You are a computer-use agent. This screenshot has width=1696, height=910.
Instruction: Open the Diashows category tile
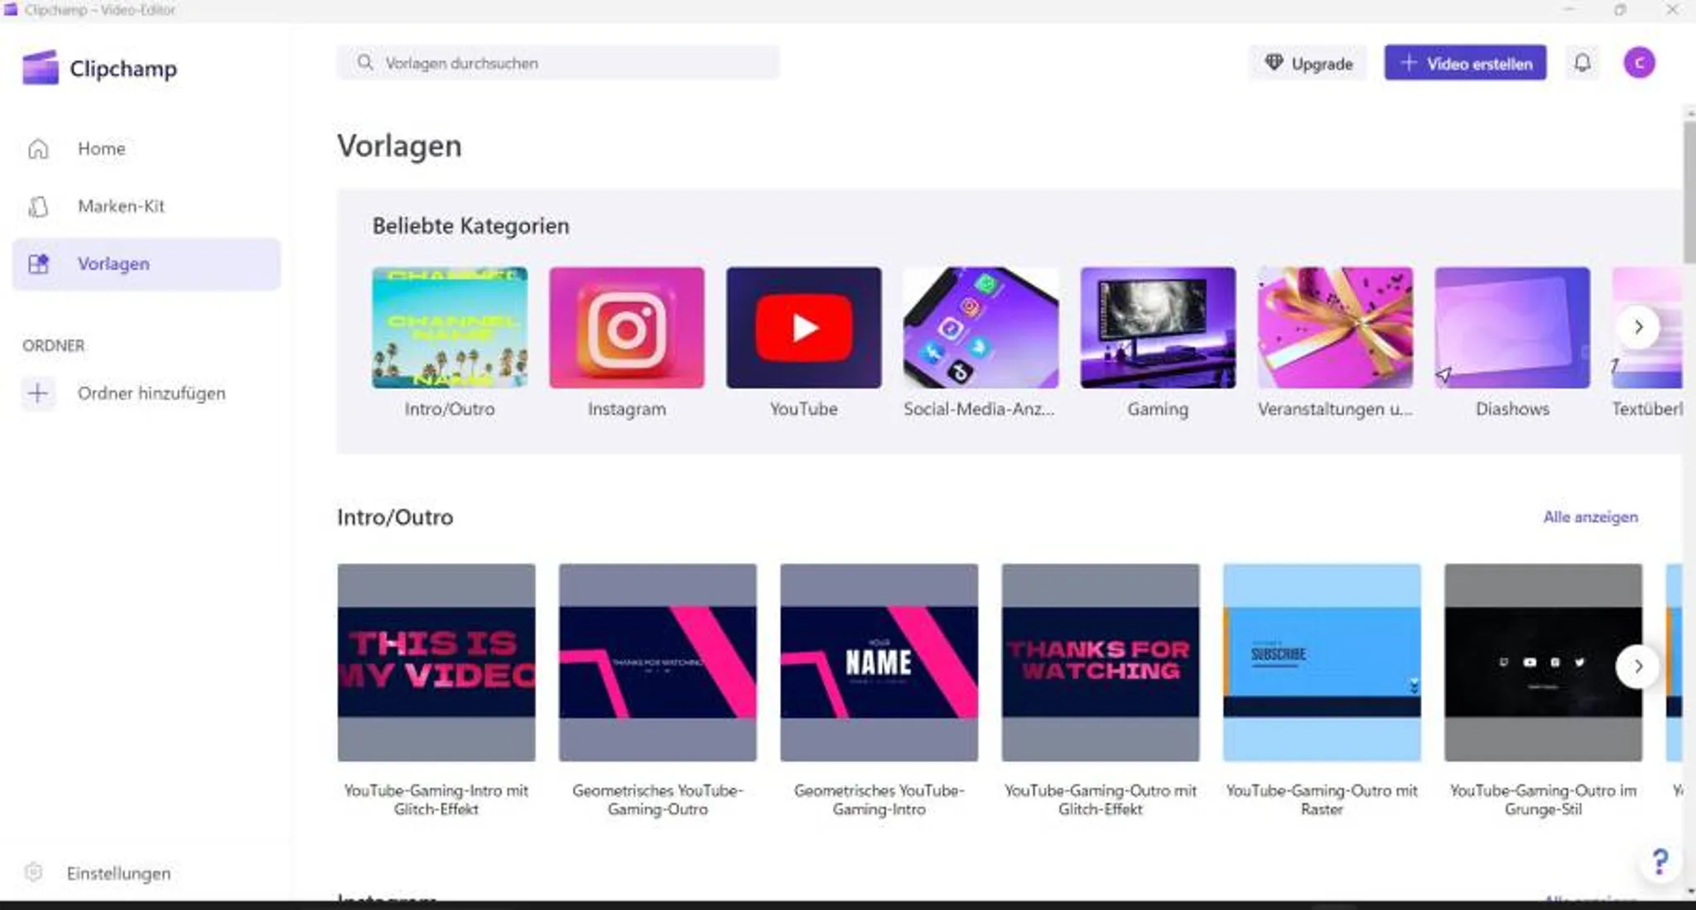(1513, 328)
